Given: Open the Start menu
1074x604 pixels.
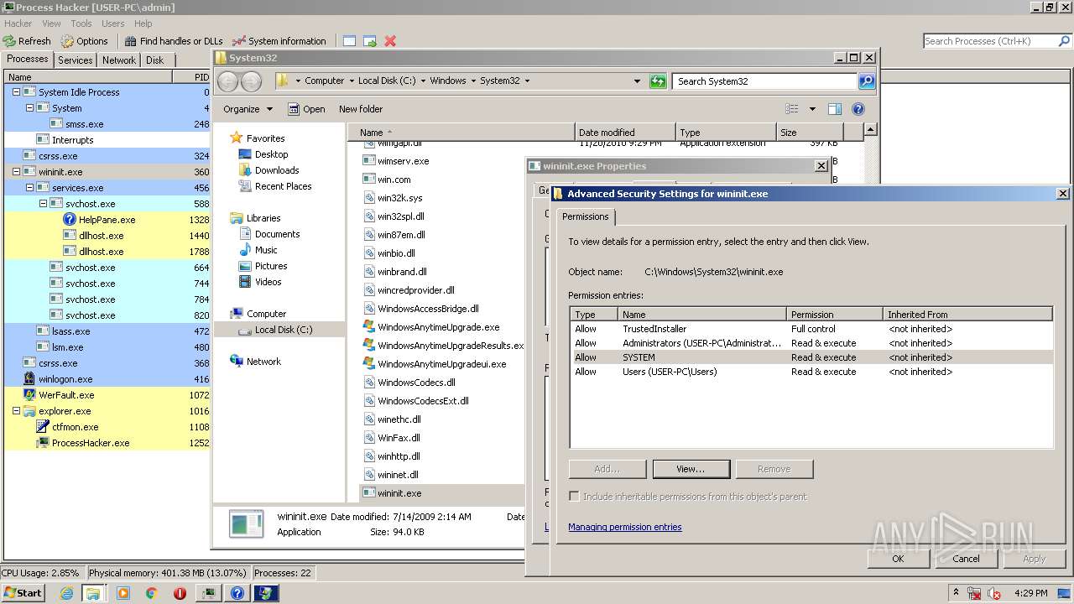Looking at the screenshot, I should tap(23, 593).
